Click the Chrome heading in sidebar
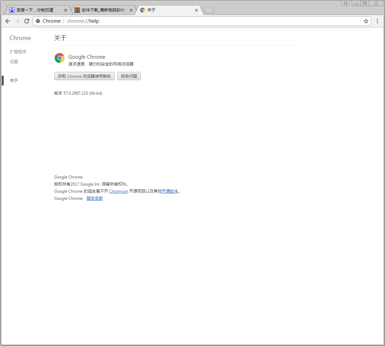 20,38
